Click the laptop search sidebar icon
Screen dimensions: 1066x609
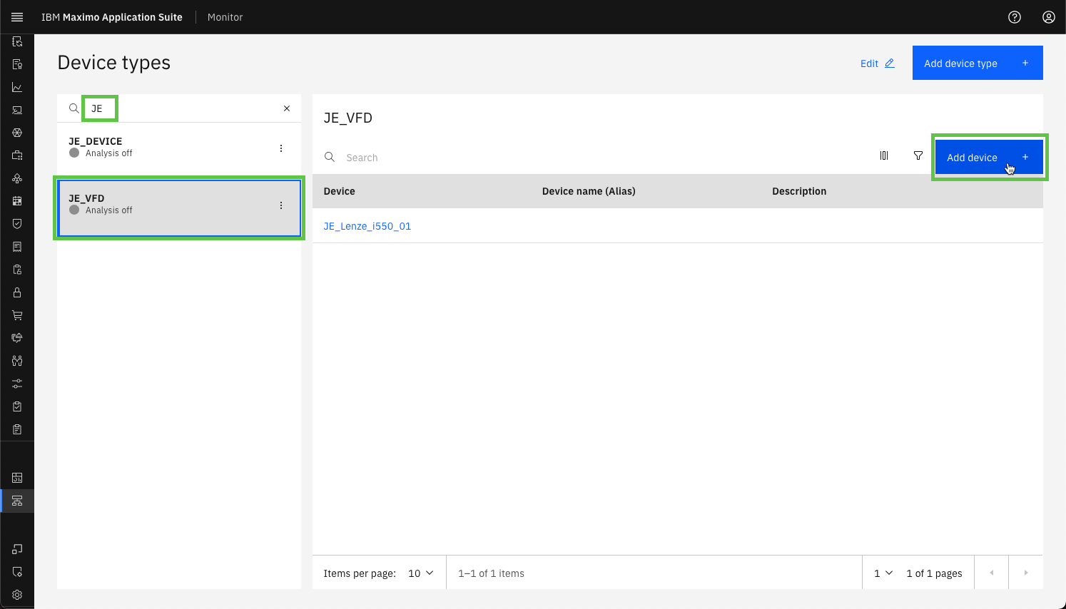pos(17,110)
